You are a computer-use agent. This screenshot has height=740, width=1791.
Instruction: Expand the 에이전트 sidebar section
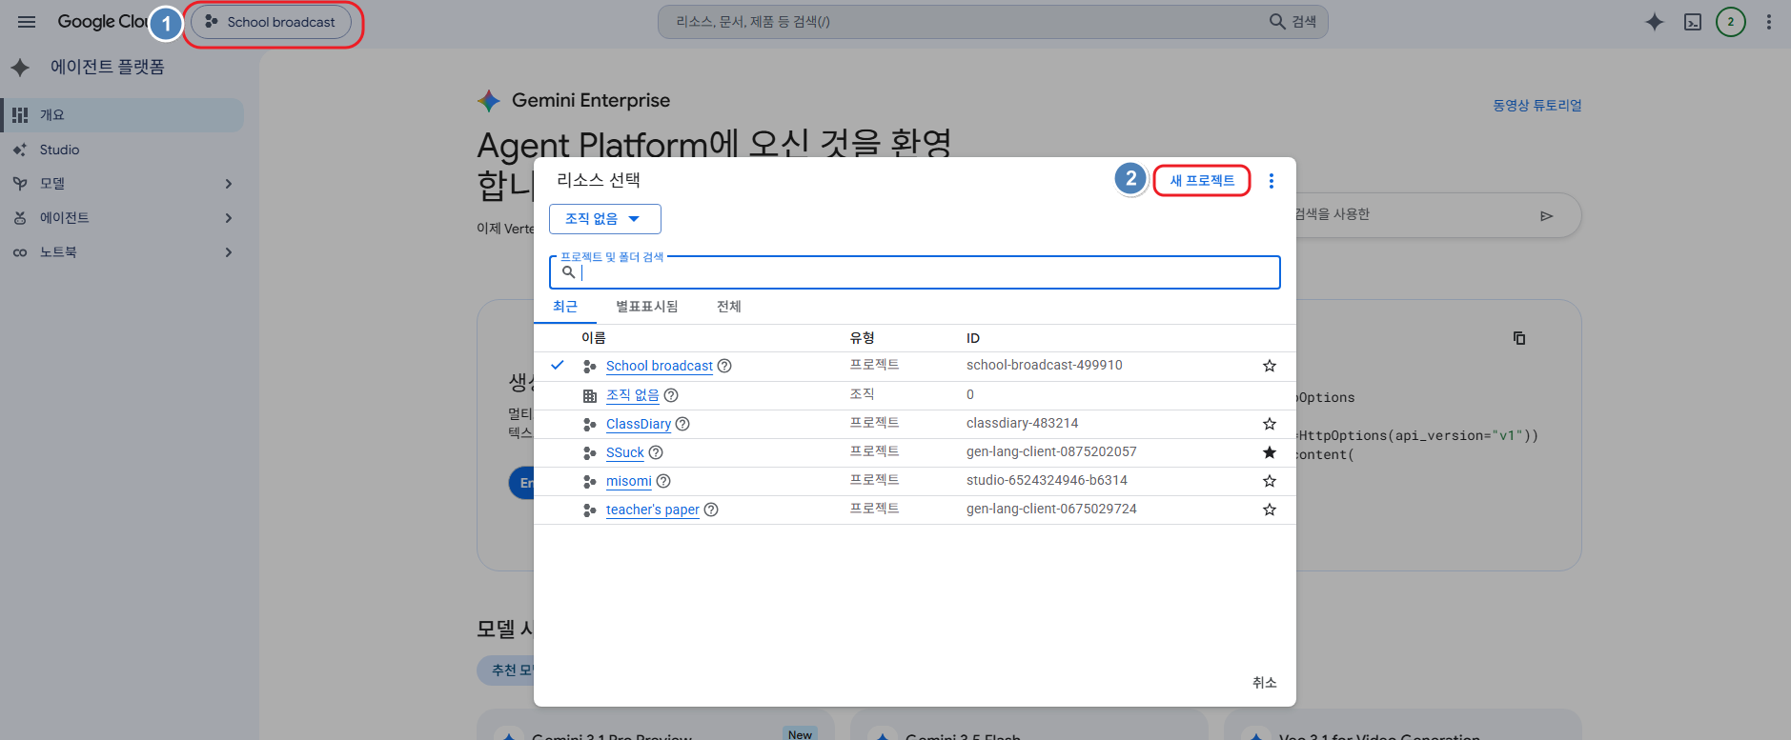pos(229,218)
